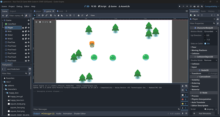Toggle grid snapping in viewport toolbar

[70, 15]
